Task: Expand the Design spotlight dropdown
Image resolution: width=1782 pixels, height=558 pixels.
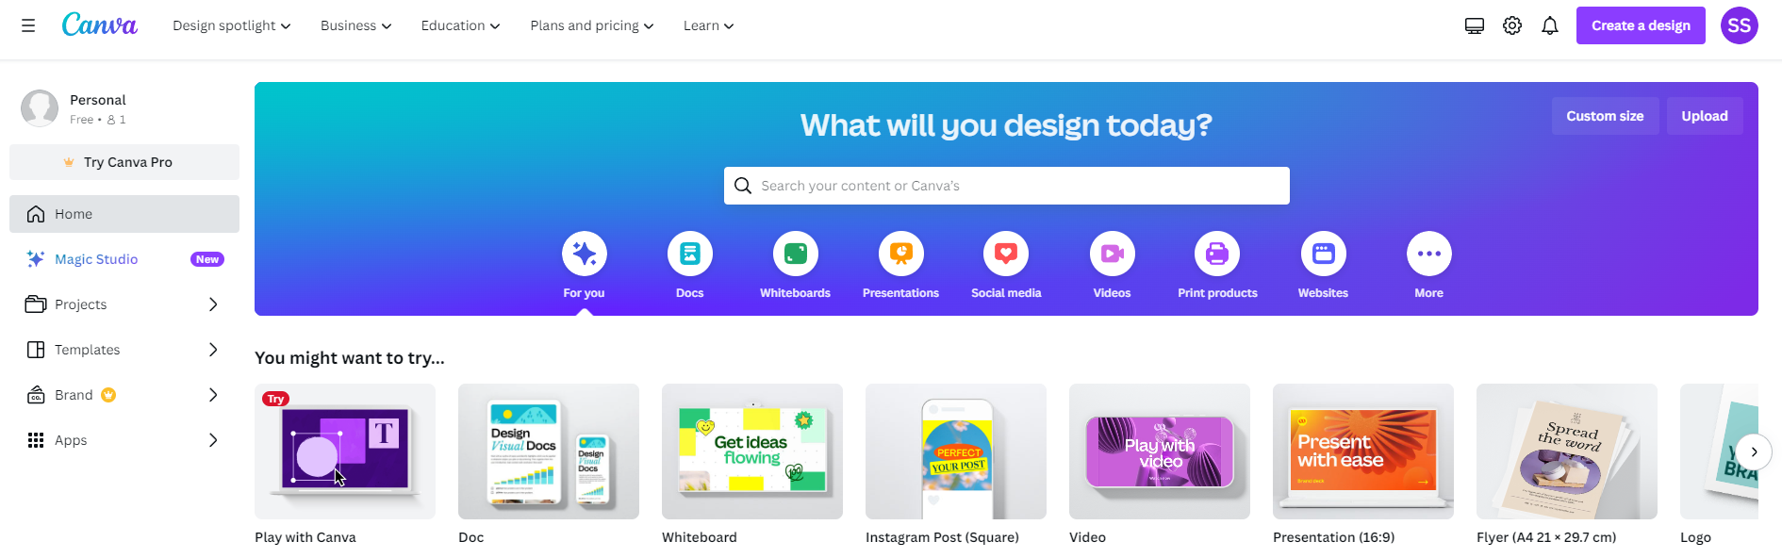Action: coord(231,25)
